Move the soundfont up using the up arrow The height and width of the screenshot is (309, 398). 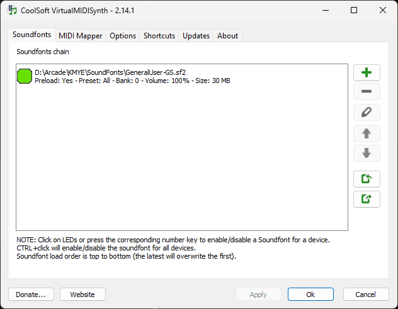point(367,133)
